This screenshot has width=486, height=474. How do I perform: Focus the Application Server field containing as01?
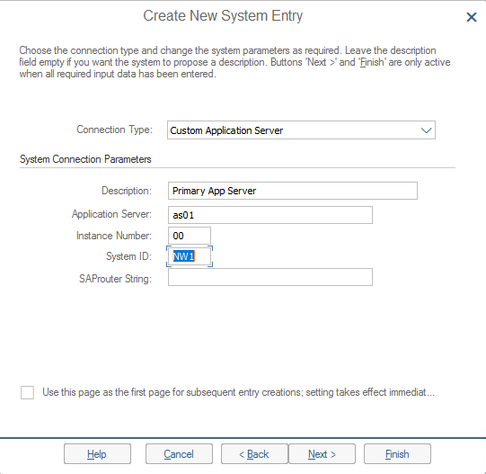tap(270, 215)
